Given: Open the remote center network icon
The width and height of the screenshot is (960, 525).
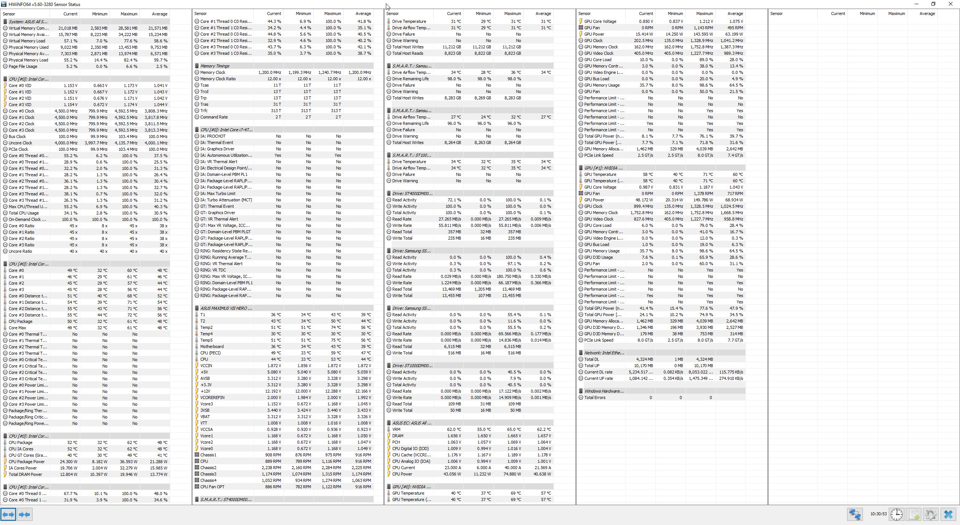Looking at the screenshot, I should click(855, 514).
